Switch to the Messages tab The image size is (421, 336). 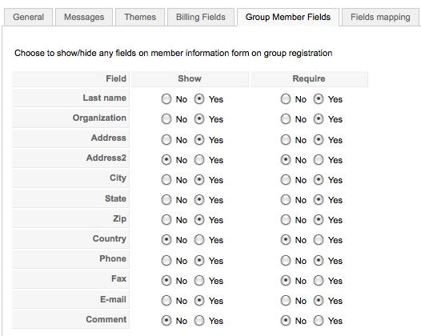coord(84,17)
